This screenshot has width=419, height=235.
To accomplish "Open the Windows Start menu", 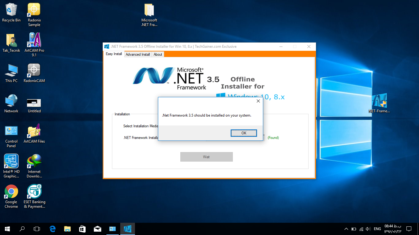I will (x=7, y=229).
